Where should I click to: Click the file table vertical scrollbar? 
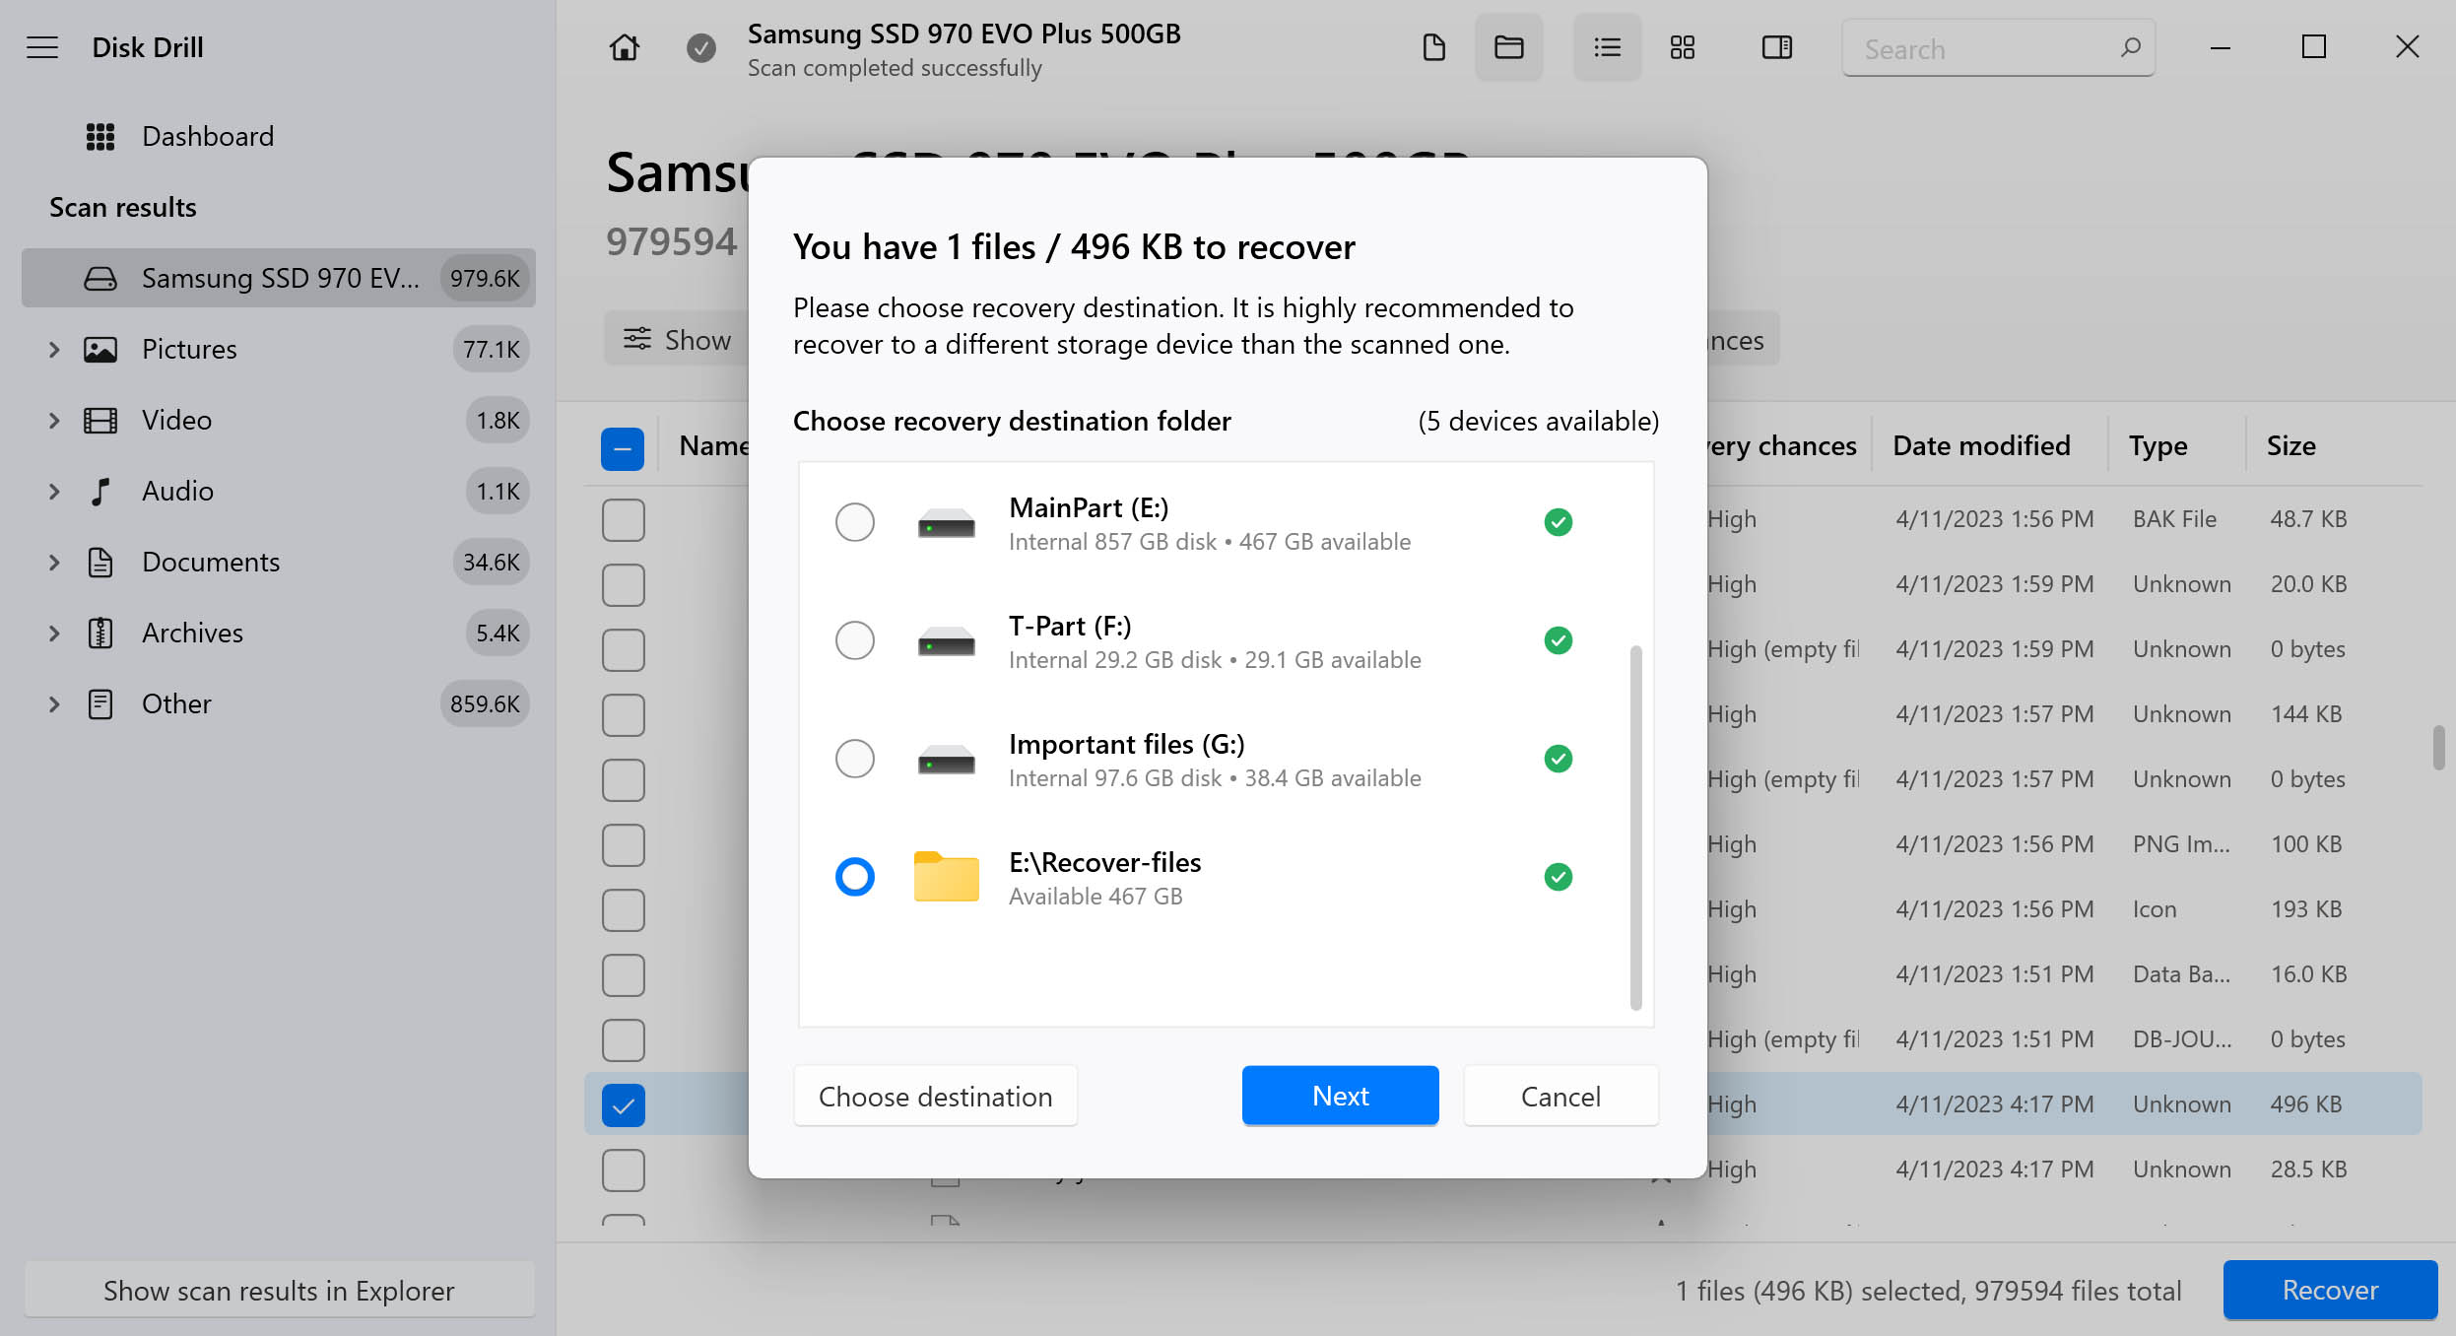(x=2438, y=748)
